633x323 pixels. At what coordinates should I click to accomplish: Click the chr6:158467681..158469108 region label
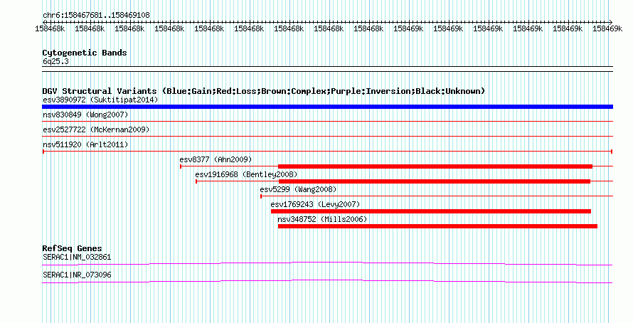96,15
